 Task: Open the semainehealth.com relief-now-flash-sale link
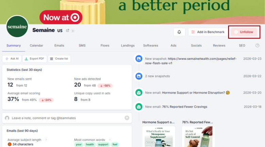tap(191, 61)
